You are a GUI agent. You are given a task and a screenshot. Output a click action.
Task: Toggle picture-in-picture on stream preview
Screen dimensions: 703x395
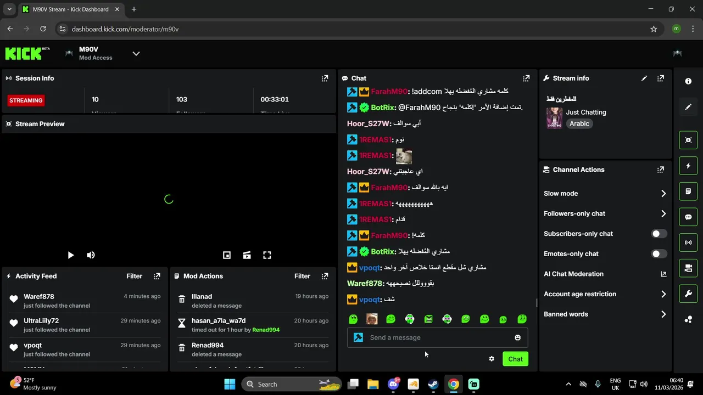226,255
